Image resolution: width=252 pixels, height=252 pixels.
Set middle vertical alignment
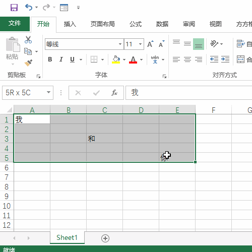pos(187,44)
